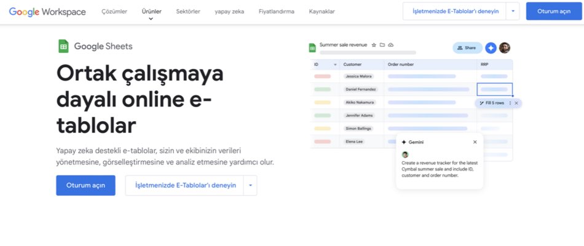The height and width of the screenshot is (246, 584).
Task: Open the ID column filter dropdown
Action: pyautogui.click(x=335, y=64)
